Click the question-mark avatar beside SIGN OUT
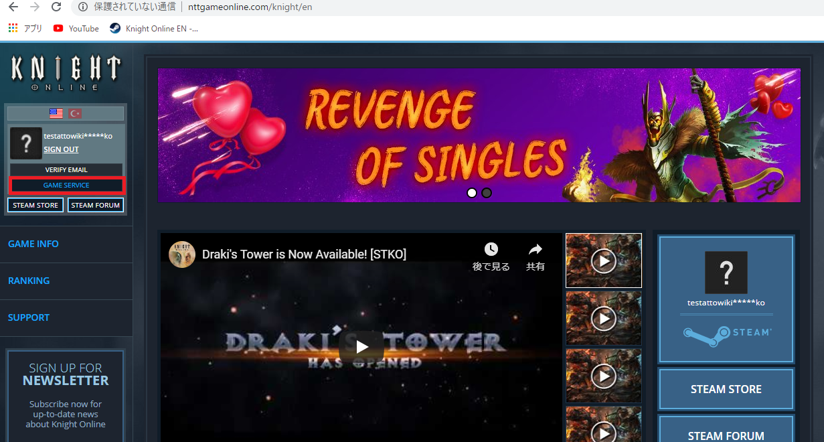This screenshot has height=442, width=824. [26, 143]
